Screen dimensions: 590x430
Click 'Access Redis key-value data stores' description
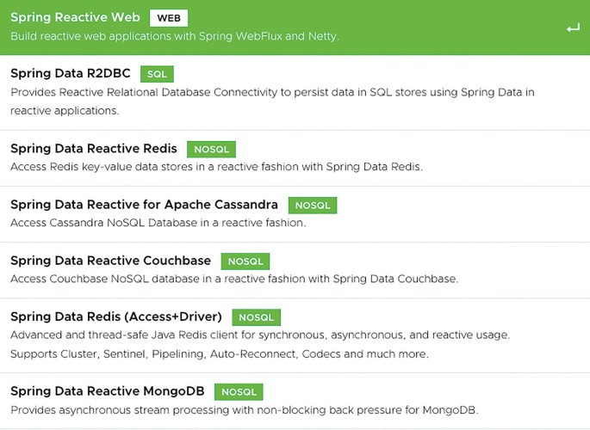pyautogui.click(x=217, y=167)
